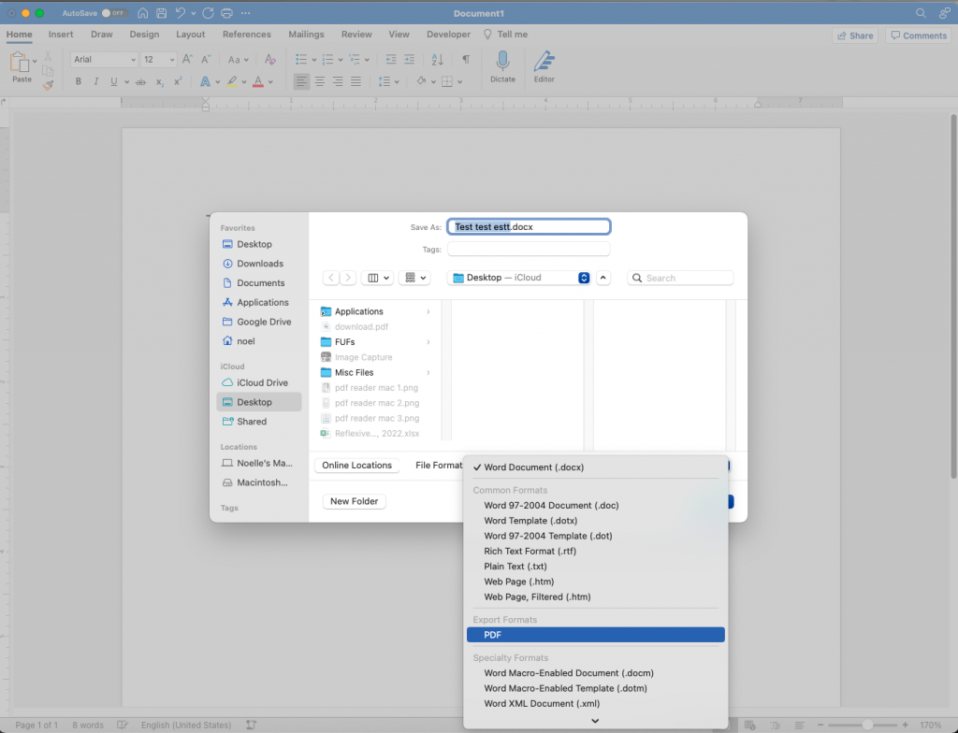Screen dimensions: 958x733
Task: Click the numbered list icon
Action: (x=328, y=59)
